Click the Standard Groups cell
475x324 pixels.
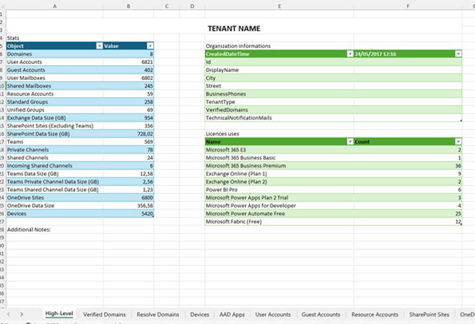pyautogui.click(x=55, y=102)
